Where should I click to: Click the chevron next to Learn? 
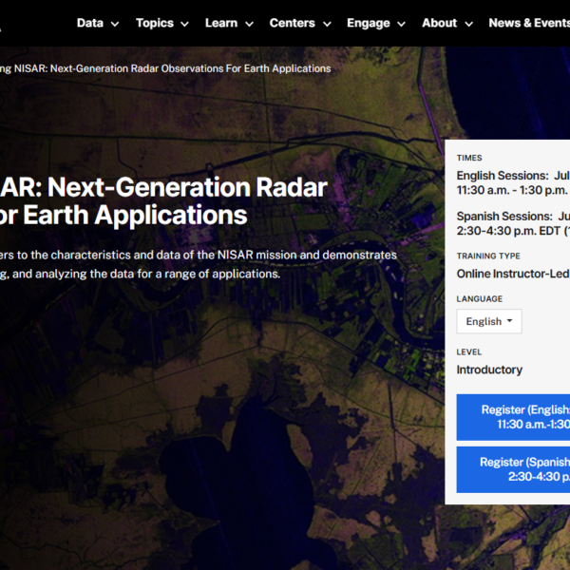[x=249, y=25]
